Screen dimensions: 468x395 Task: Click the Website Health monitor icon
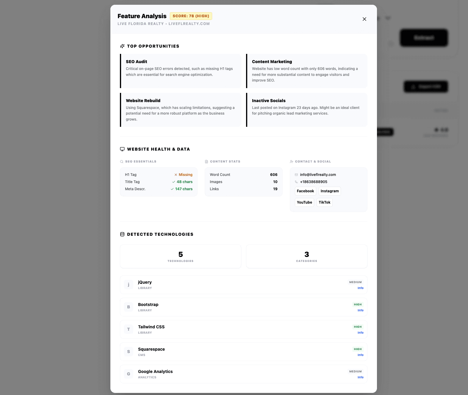pyautogui.click(x=122, y=149)
